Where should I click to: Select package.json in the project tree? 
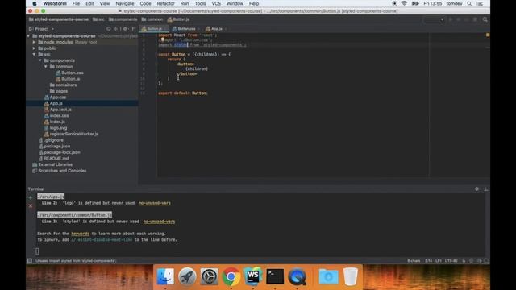[x=54, y=147]
